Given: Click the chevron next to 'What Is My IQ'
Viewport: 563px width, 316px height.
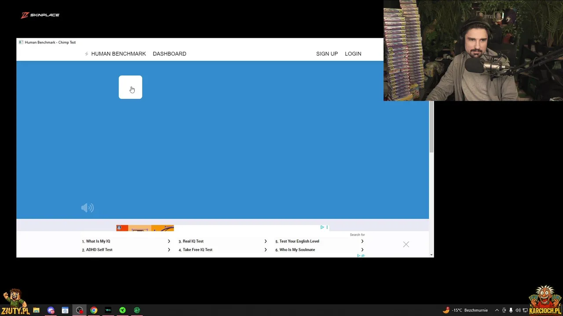Looking at the screenshot, I should (169, 241).
